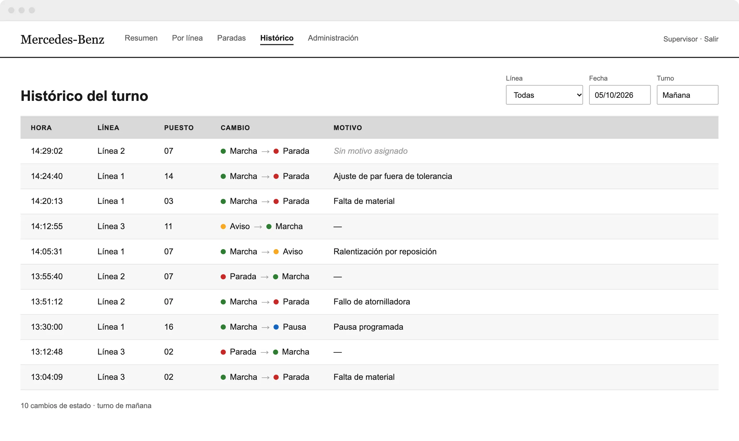Click the red Parada dot in the 13:12:48 row
This screenshot has height=441, width=739.
[x=223, y=352]
